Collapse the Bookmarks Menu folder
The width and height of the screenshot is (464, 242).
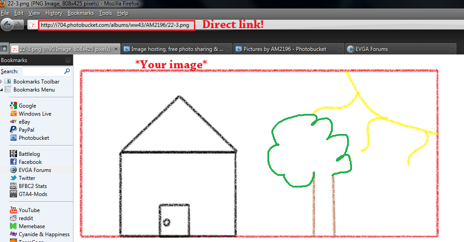1,90
